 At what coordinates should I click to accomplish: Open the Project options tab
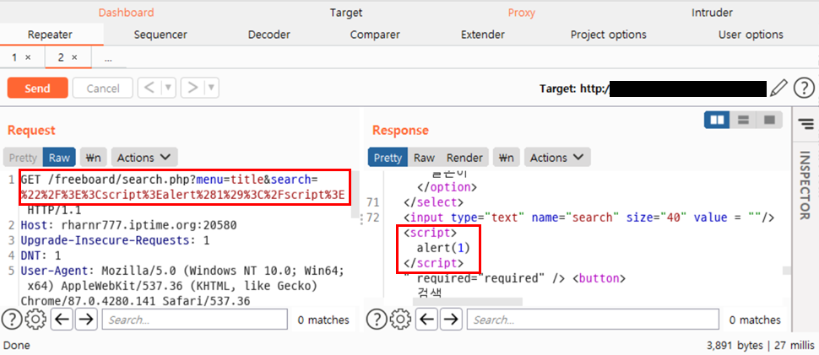[x=609, y=35]
